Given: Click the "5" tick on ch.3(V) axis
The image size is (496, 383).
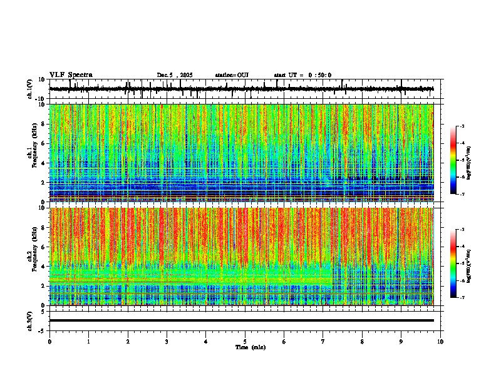Looking at the screenshot, I should [43, 311].
